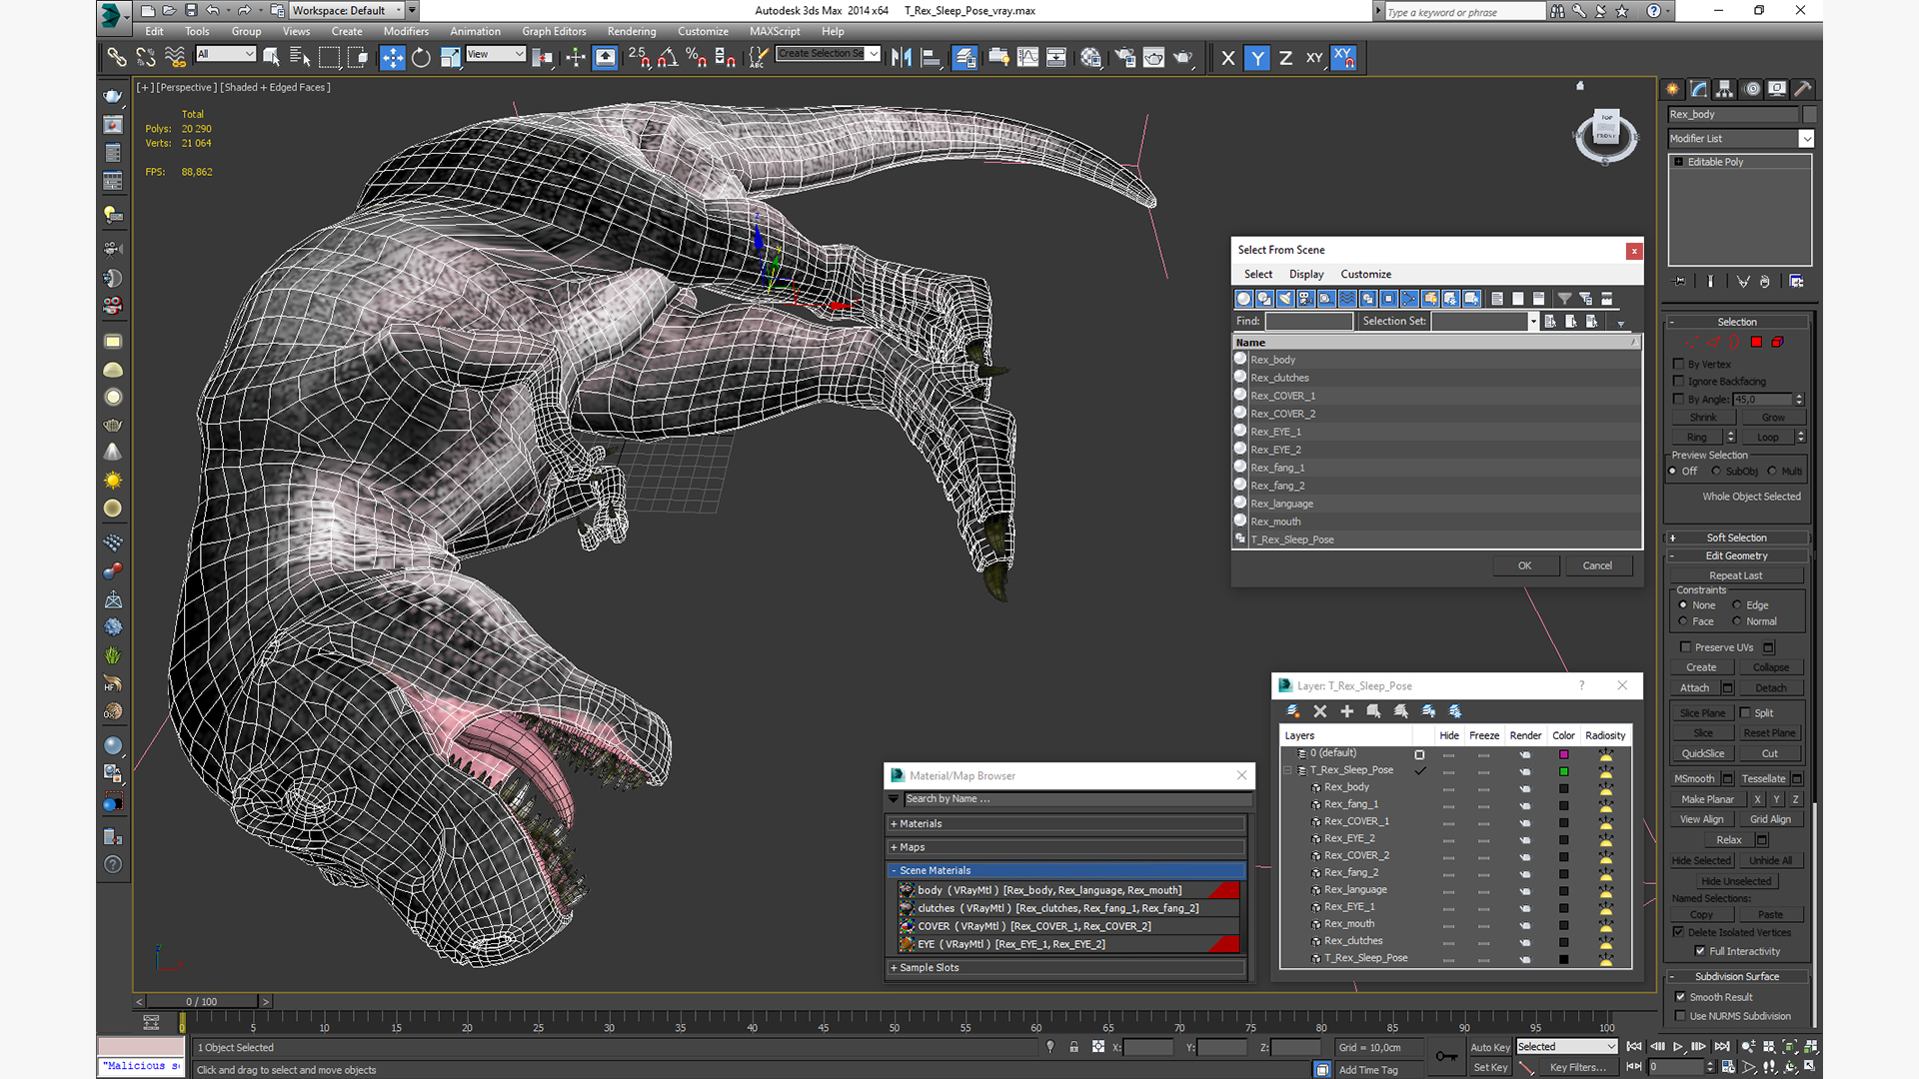The width and height of the screenshot is (1919, 1079).
Task: Open Customize menu in Select From Scene
Action: [x=1365, y=275]
